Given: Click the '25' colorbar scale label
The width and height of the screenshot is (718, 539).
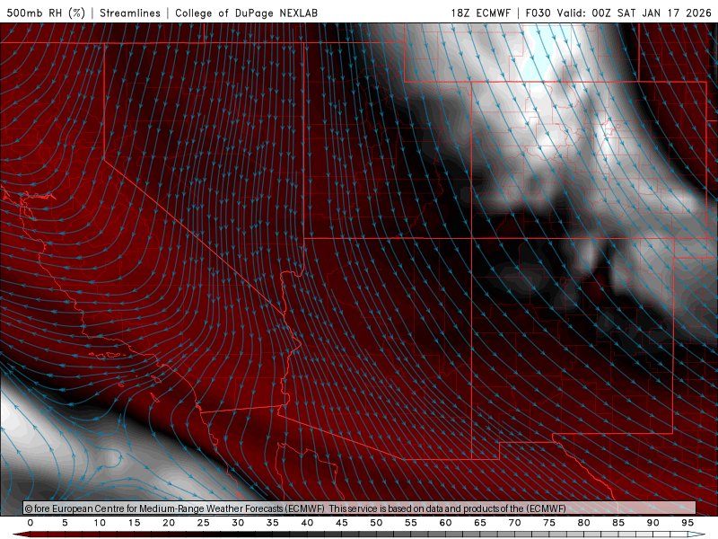Looking at the screenshot, I should point(204,523).
